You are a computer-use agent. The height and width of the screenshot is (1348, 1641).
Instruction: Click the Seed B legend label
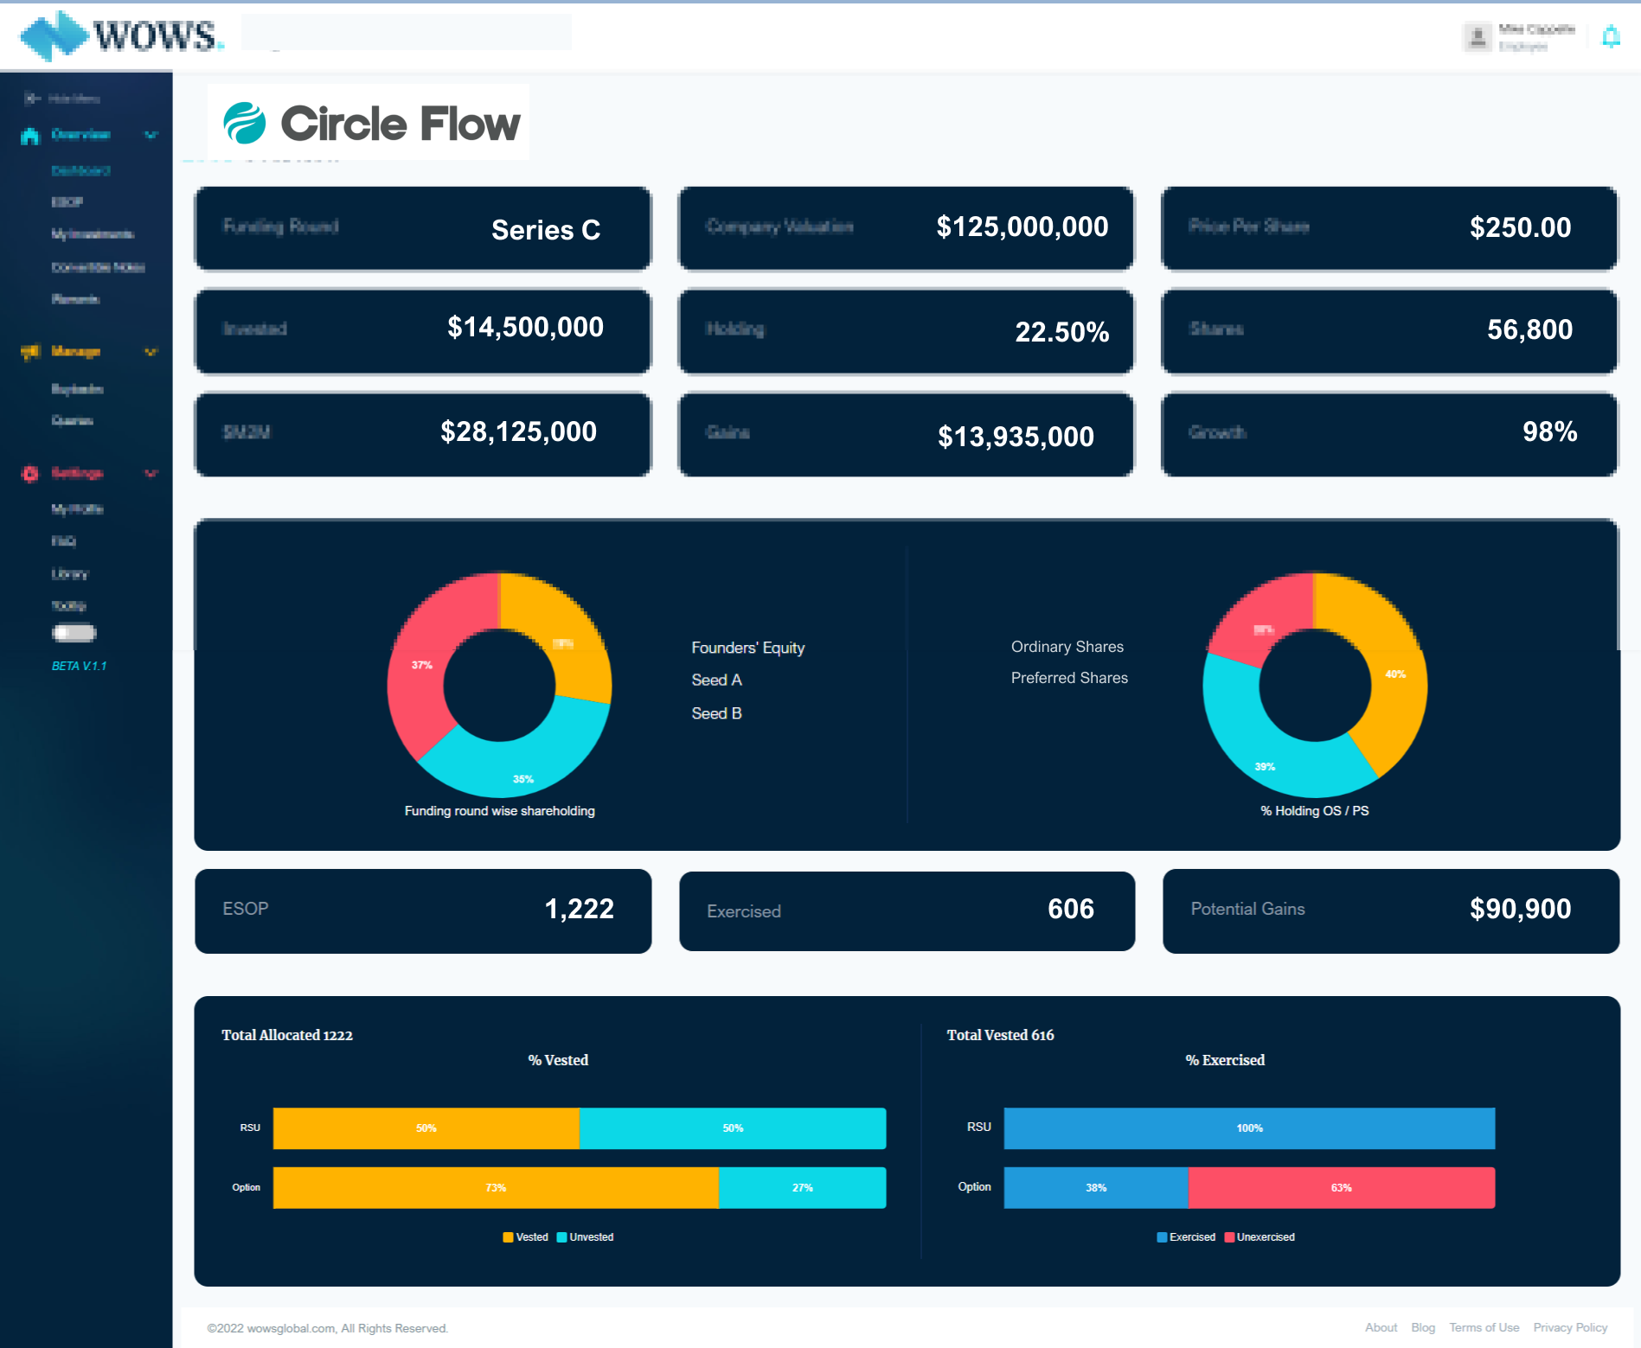pos(717,713)
